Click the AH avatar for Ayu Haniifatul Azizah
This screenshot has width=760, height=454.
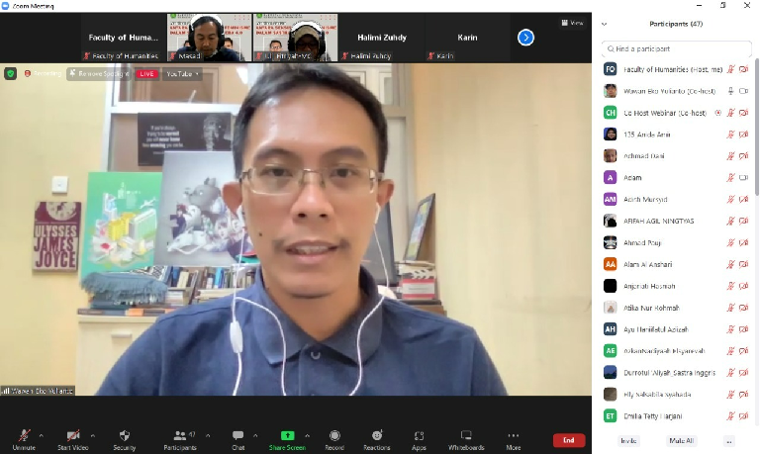[x=611, y=329]
